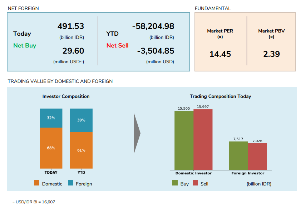Click the gray right-pointing arrow between charts
306x208 pixels.
click(x=137, y=133)
